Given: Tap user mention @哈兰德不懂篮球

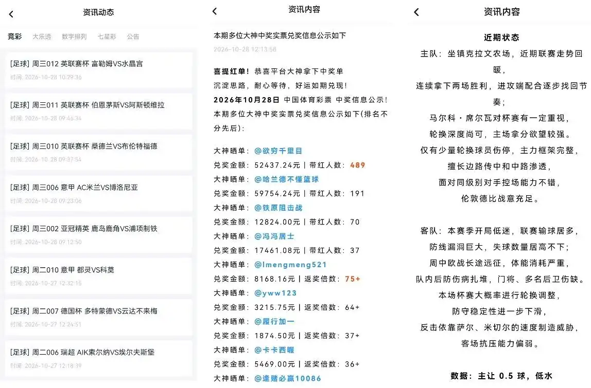Looking at the screenshot, I should [286, 179].
